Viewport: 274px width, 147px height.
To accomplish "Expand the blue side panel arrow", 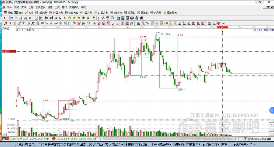I will tap(272, 110).
